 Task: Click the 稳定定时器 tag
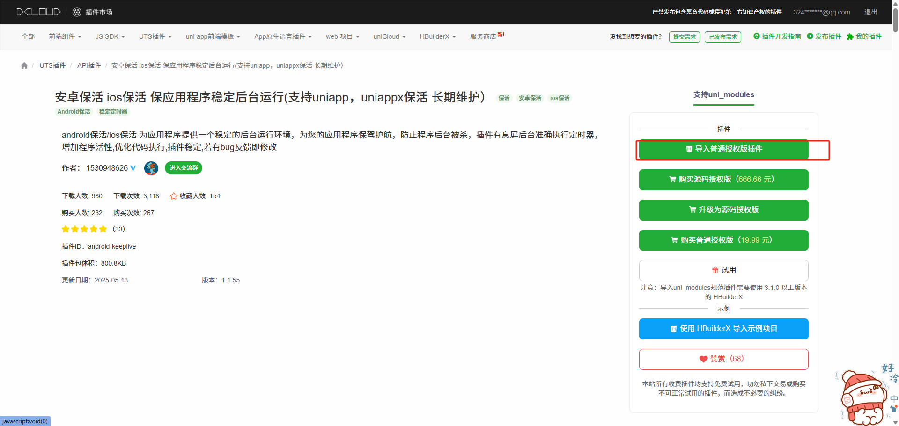coord(113,112)
